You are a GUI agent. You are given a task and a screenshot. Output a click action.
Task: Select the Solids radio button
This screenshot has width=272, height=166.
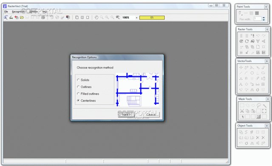coord(78,80)
